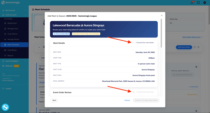Open settings gear for second virtual meet
Screen dimensions: 210x113
[196, 111]
